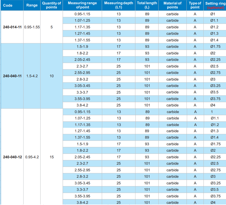
Task: Select the Quantity of points header
Action: coord(52,5)
